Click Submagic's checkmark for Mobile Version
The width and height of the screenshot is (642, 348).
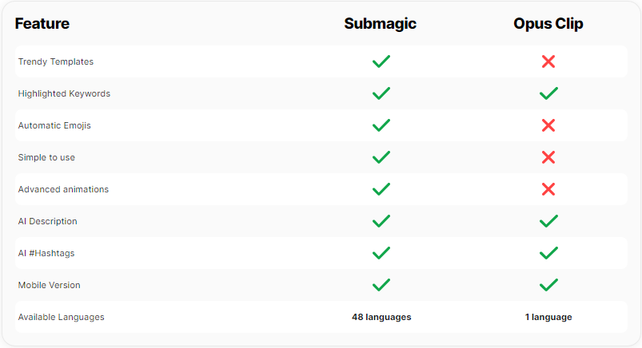[x=381, y=285]
